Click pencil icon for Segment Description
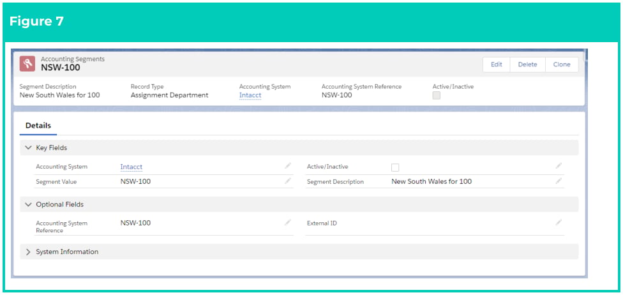Screen dimensions: 623x295 click(x=559, y=181)
